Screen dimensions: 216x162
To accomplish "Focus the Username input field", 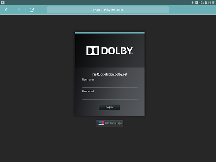I will coord(110,85).
